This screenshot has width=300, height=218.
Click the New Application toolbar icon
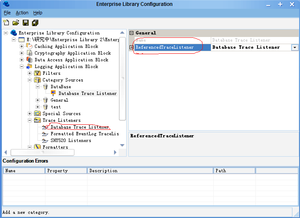point(6,23)
